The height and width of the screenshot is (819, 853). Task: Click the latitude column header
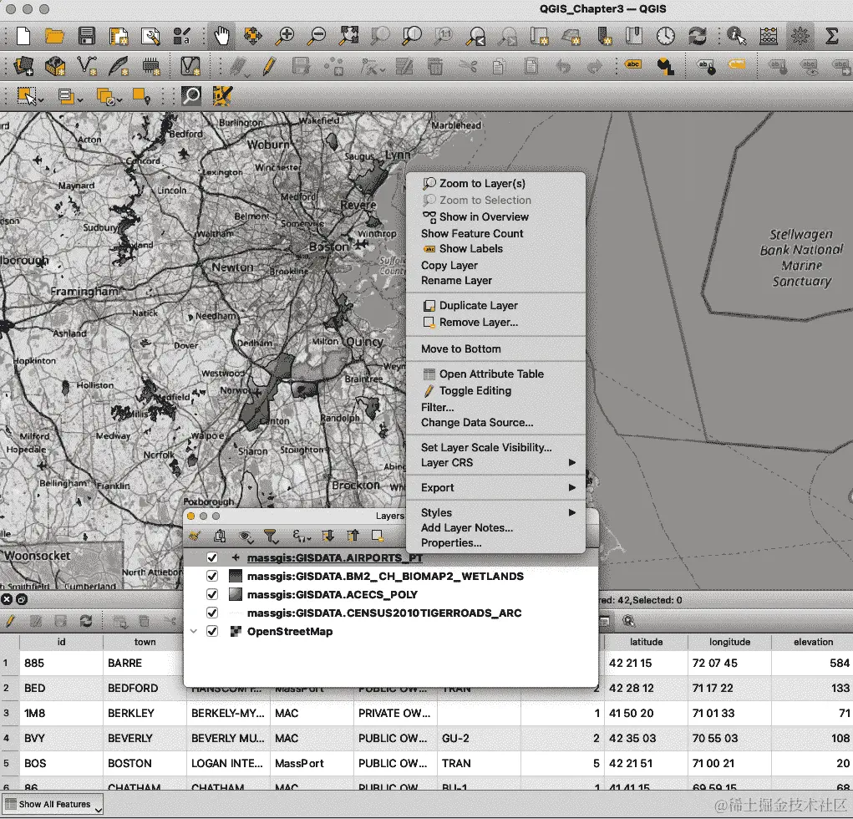pyautogui.click(x=646, y=642)
